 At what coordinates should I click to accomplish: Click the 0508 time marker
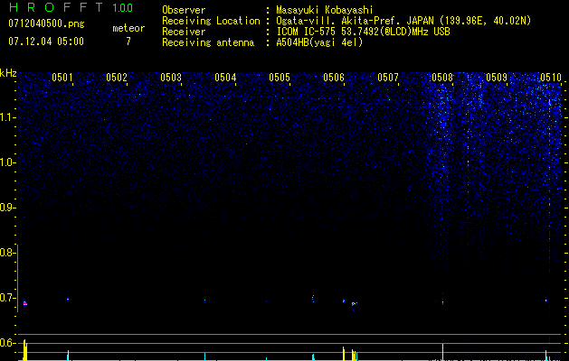tap(442, 78)
